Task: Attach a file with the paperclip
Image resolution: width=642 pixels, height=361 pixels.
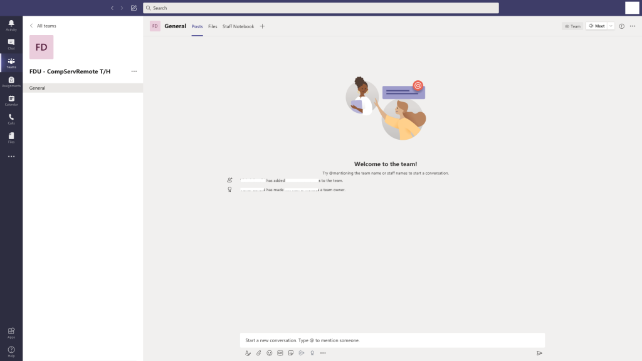Action: tap(258, 353)
